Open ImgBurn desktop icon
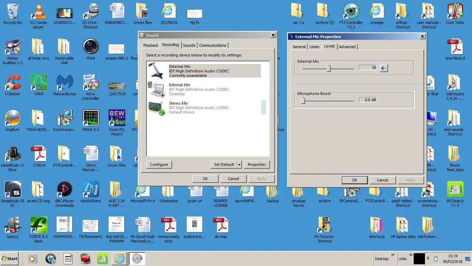The width and height of the screenshot is (472, 266). 12,121
